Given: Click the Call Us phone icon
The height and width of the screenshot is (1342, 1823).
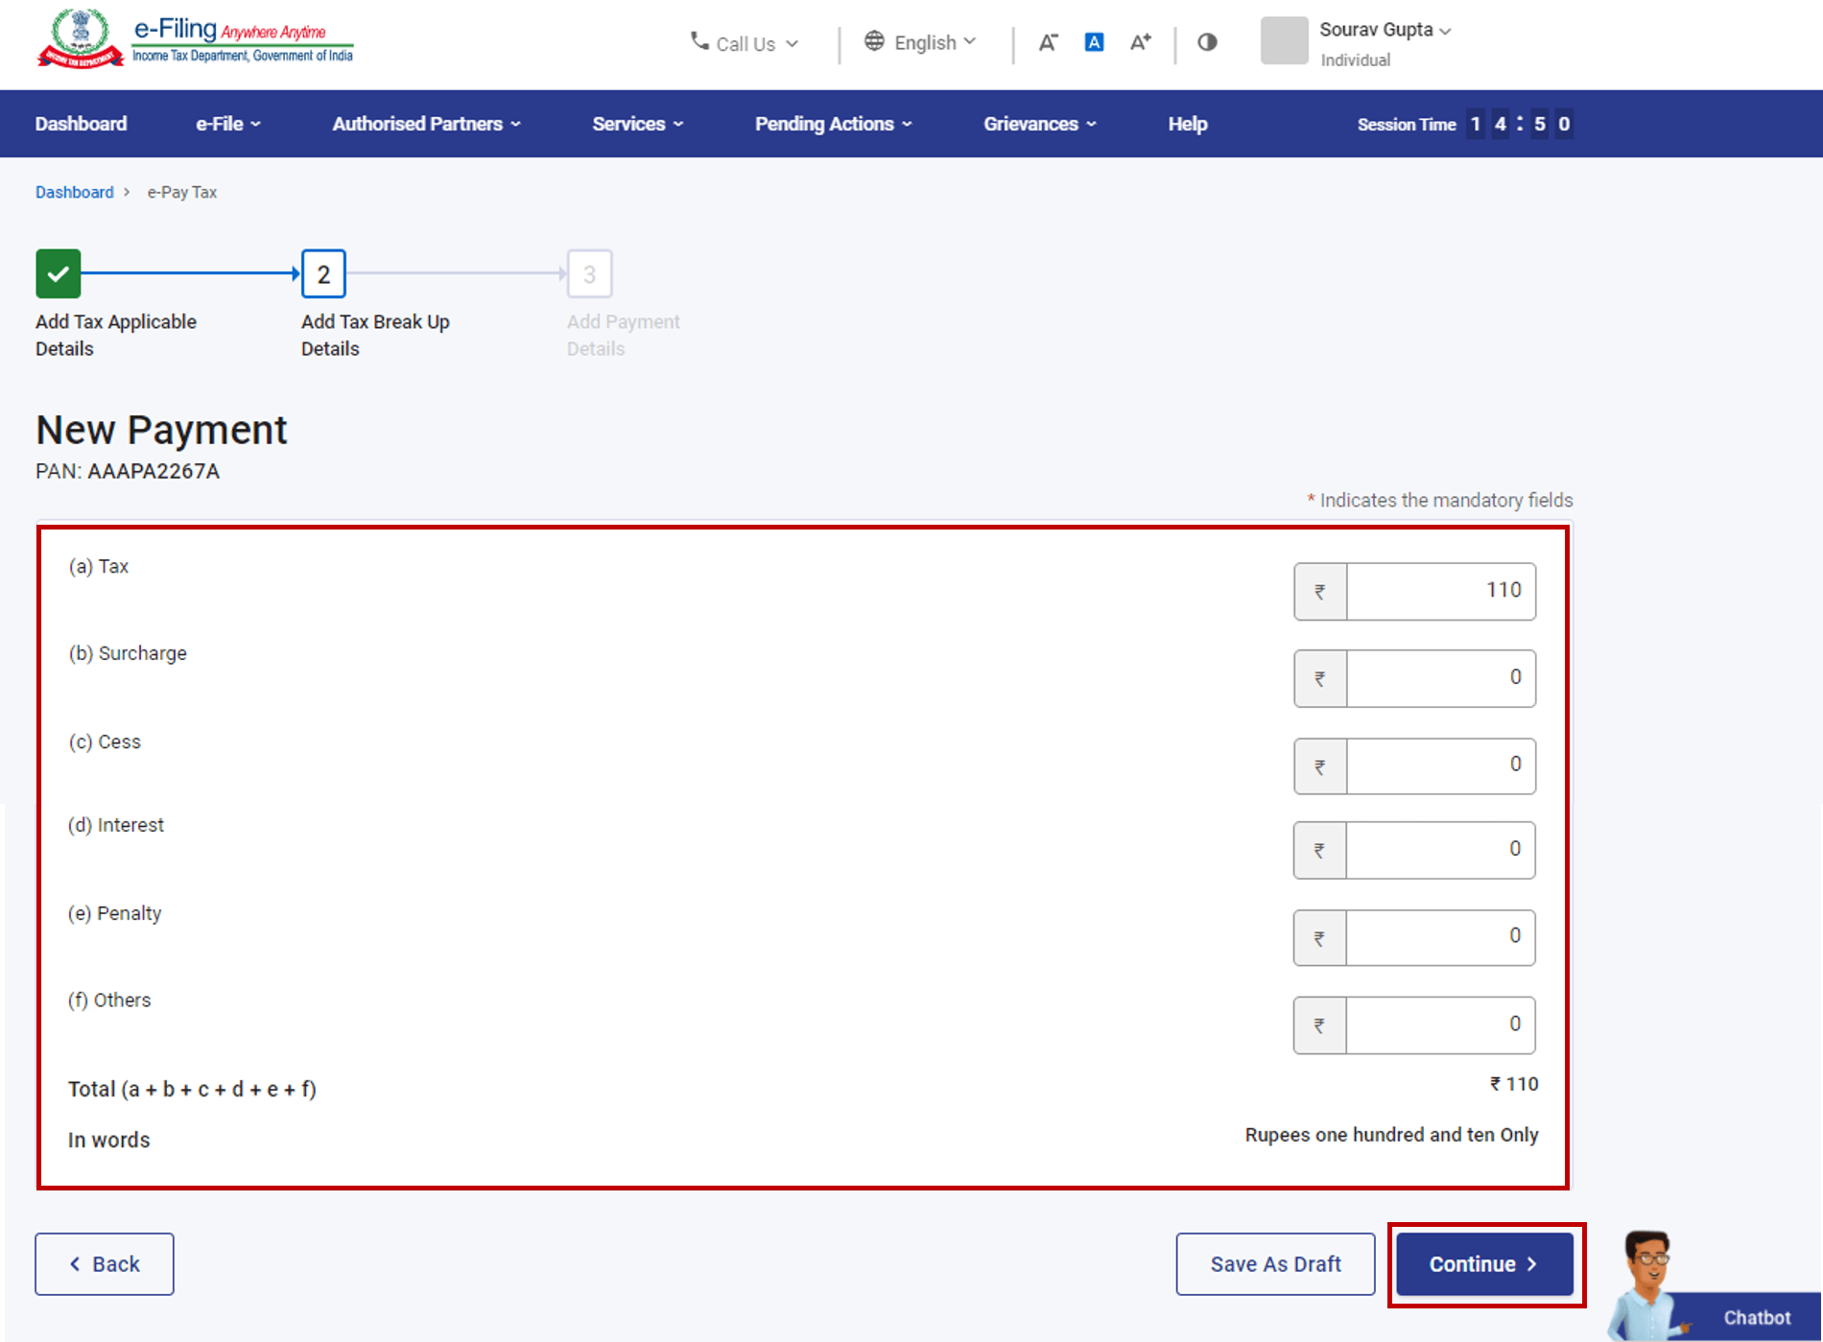Looking at the screenshot, I should tap(698, 42).
